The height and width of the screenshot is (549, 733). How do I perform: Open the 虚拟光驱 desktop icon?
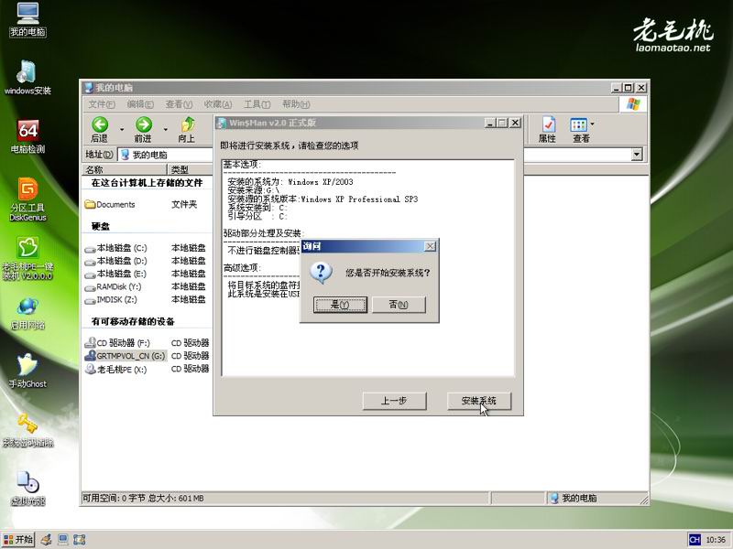(27, 489)
